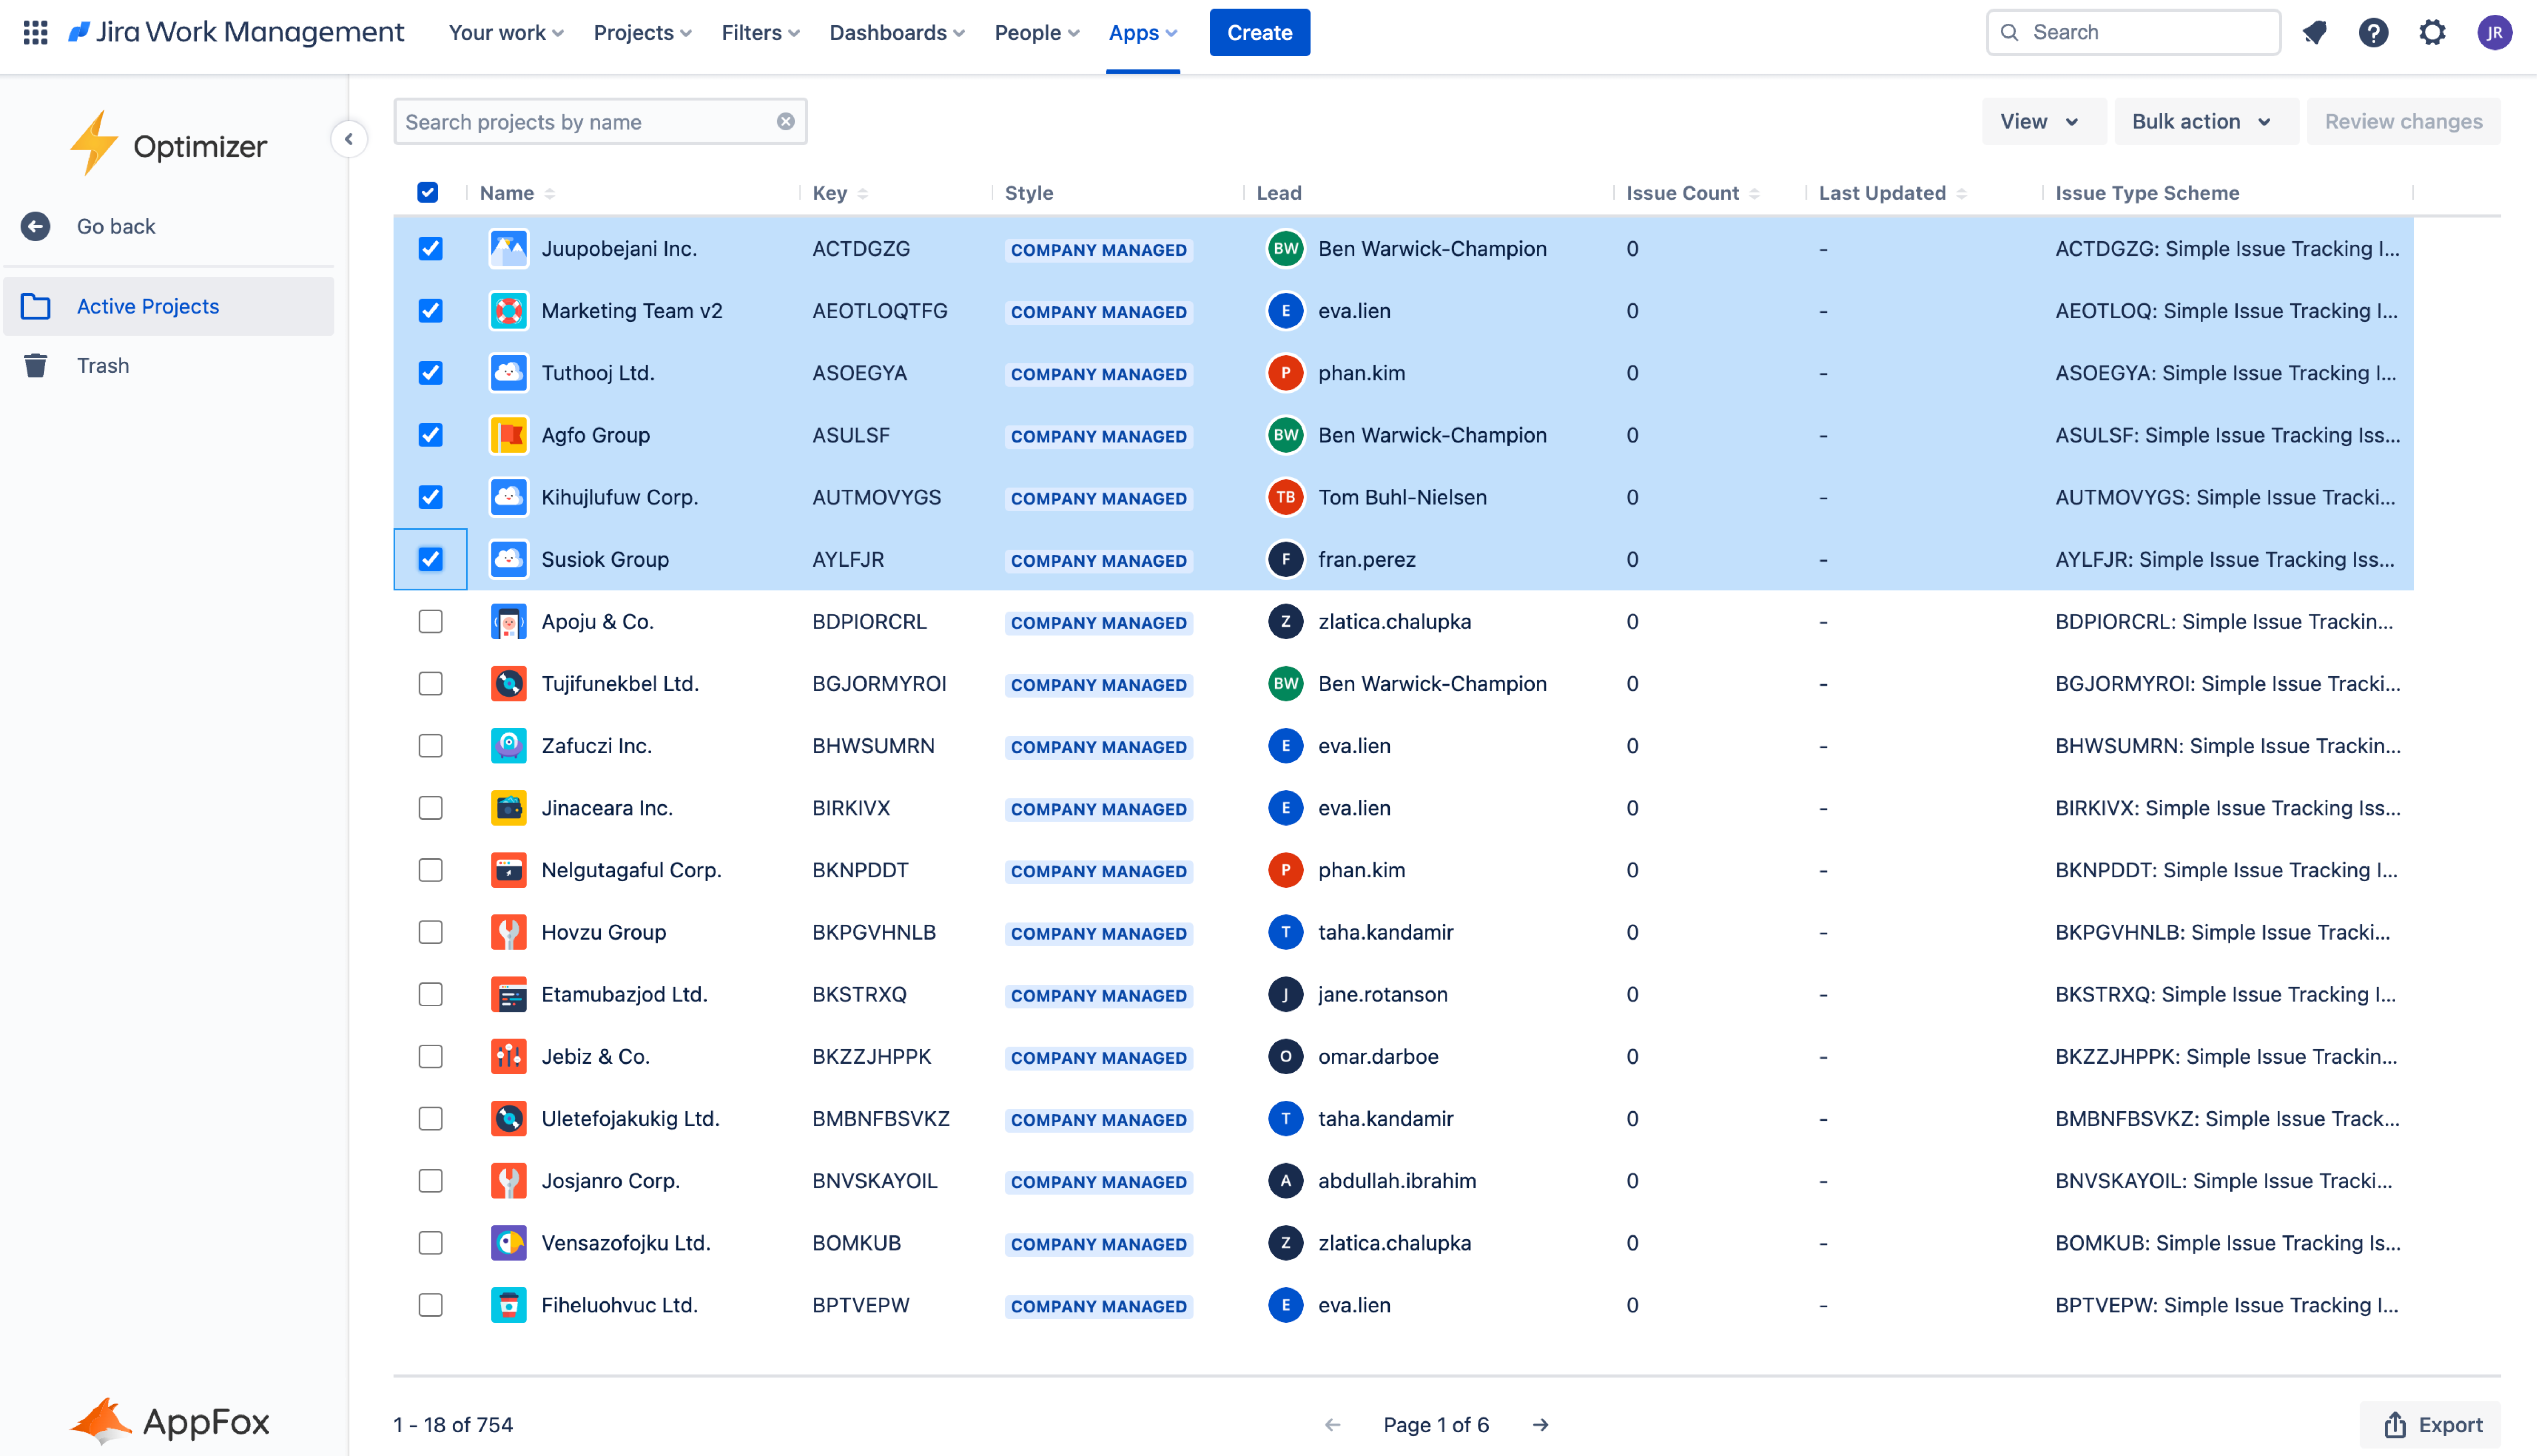The width and height of the screenshot is (2537, 1456).
Task: Open the app switcher grid icon
Action: coord(35,32)
